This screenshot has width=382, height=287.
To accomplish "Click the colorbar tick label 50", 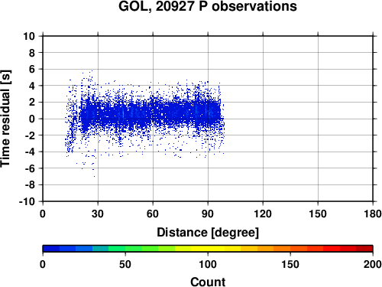I will tap(125, 264).
